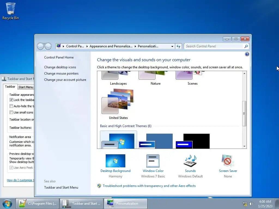Click the shield icon beside Troubleshoot link

[99, 186]
